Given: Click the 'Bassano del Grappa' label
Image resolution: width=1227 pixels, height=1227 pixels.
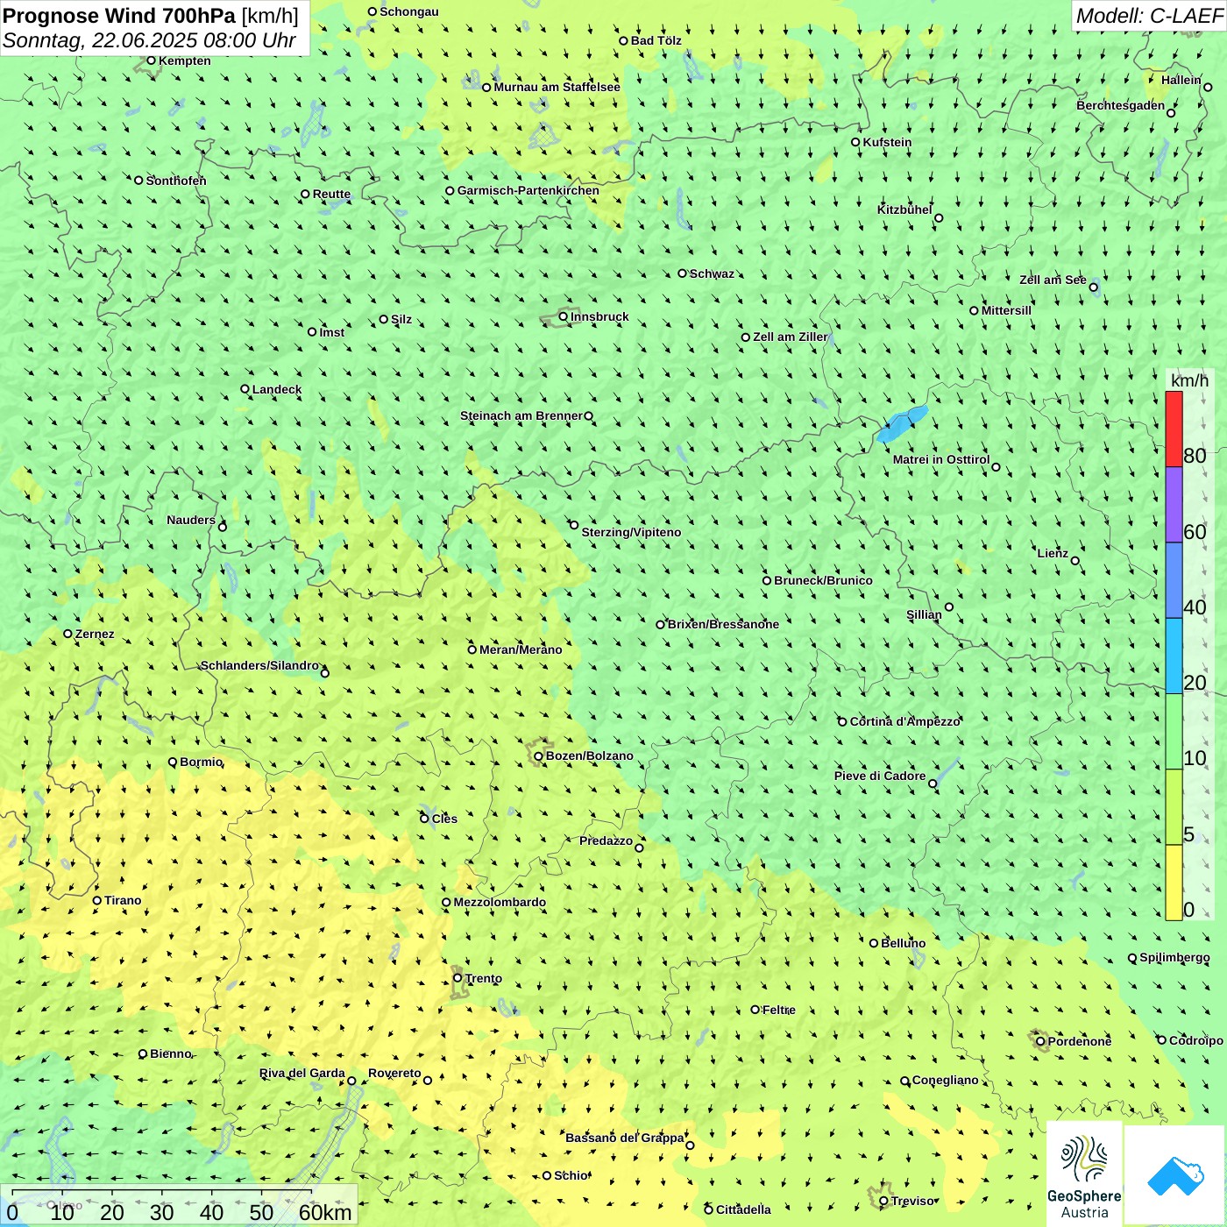Looking at the screenshot, I should (624, 1138).
